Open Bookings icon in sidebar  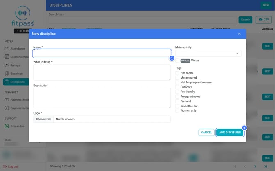tap(7, 74)
